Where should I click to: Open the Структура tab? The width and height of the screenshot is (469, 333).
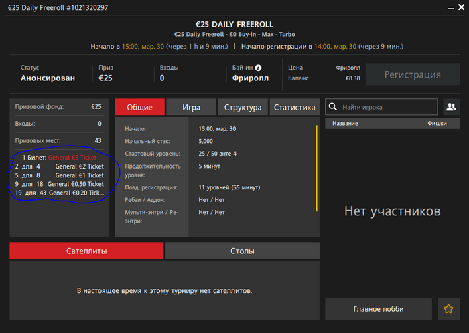243,107
